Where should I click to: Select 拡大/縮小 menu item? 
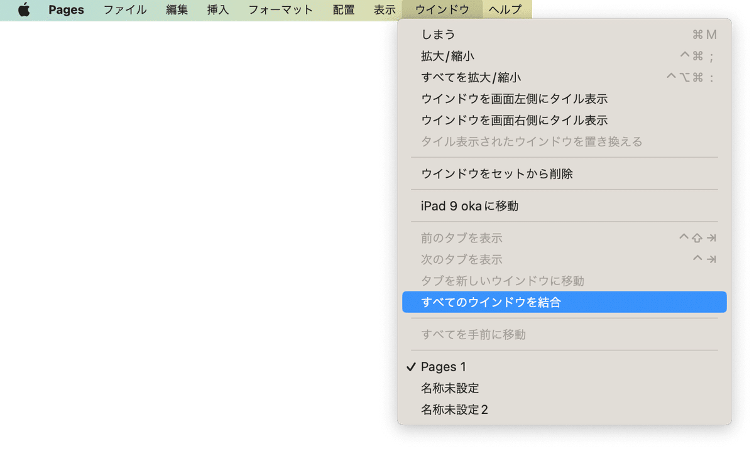564,56
